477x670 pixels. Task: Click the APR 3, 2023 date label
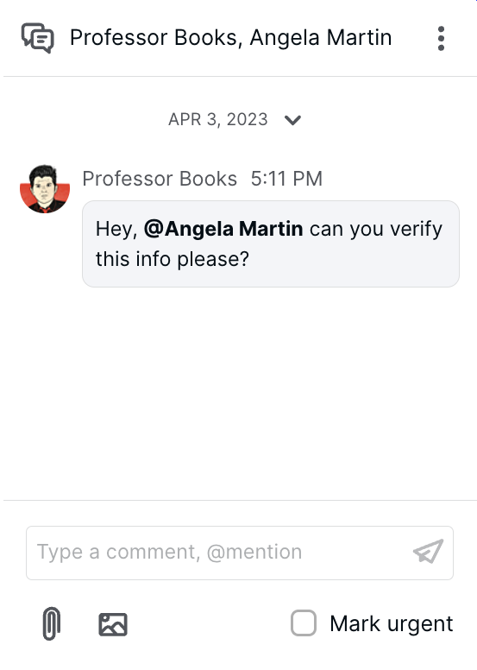(x=217, y=119)
